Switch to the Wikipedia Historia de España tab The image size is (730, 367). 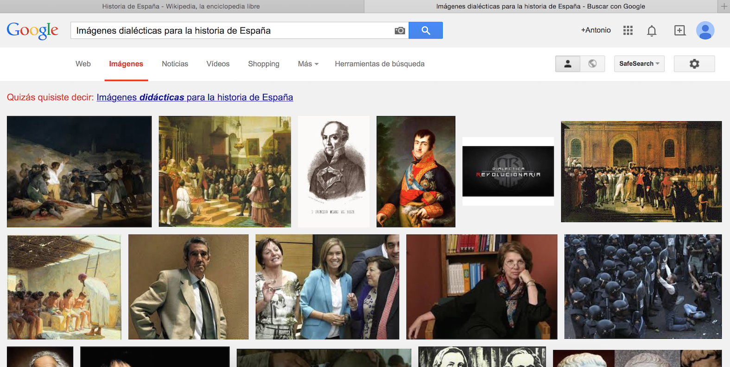pyautogui.click(x=181, y=6)
